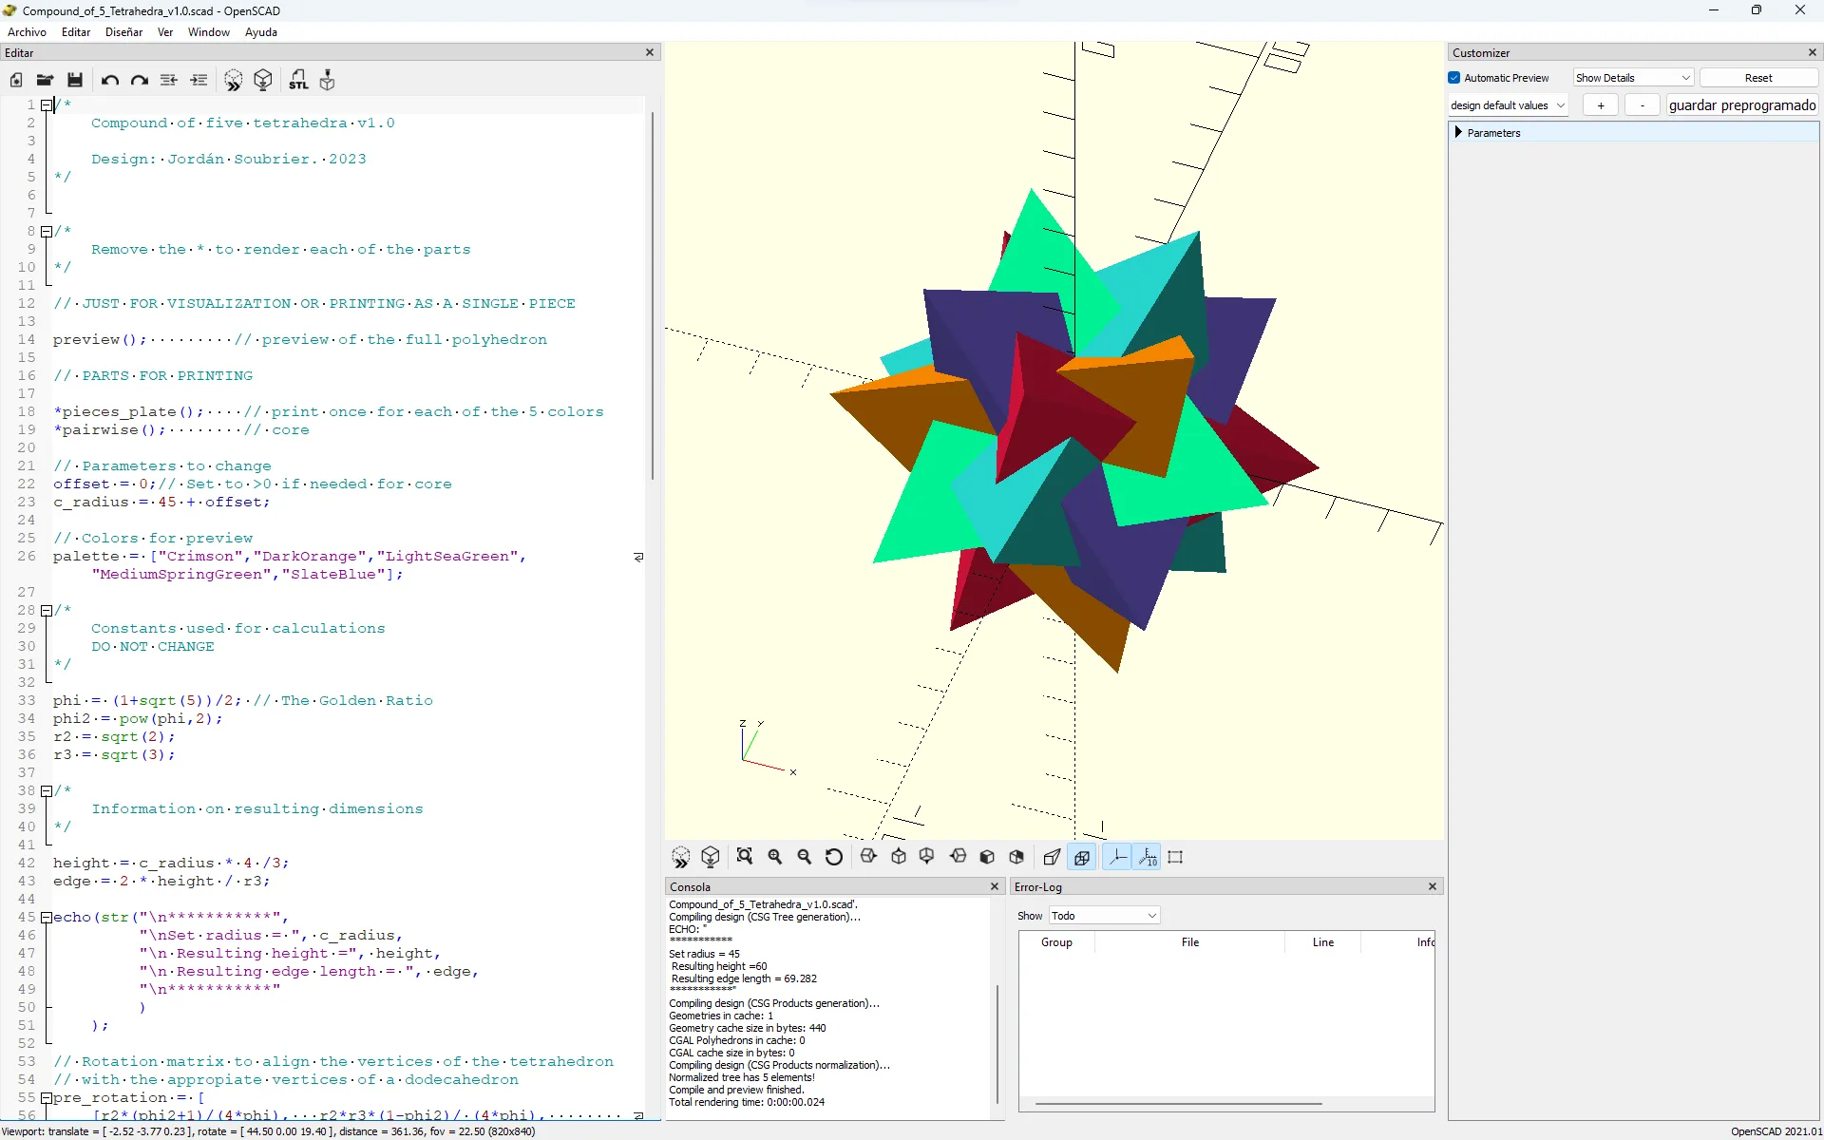Zoom in on the 3D viewport
This screenshot has width=1824, height=1140.
(x=775, y=857)
